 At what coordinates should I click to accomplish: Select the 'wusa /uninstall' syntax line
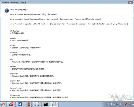(x=69, y=24)
